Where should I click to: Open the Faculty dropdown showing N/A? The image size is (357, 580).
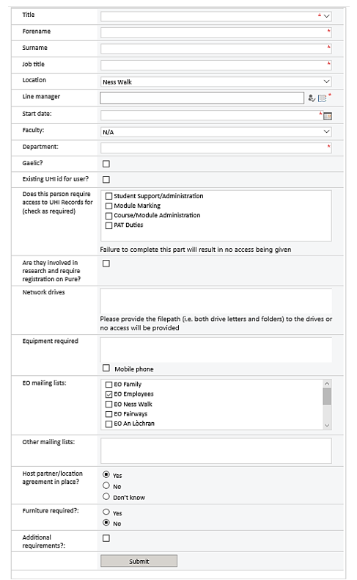(x=216, y=131)
